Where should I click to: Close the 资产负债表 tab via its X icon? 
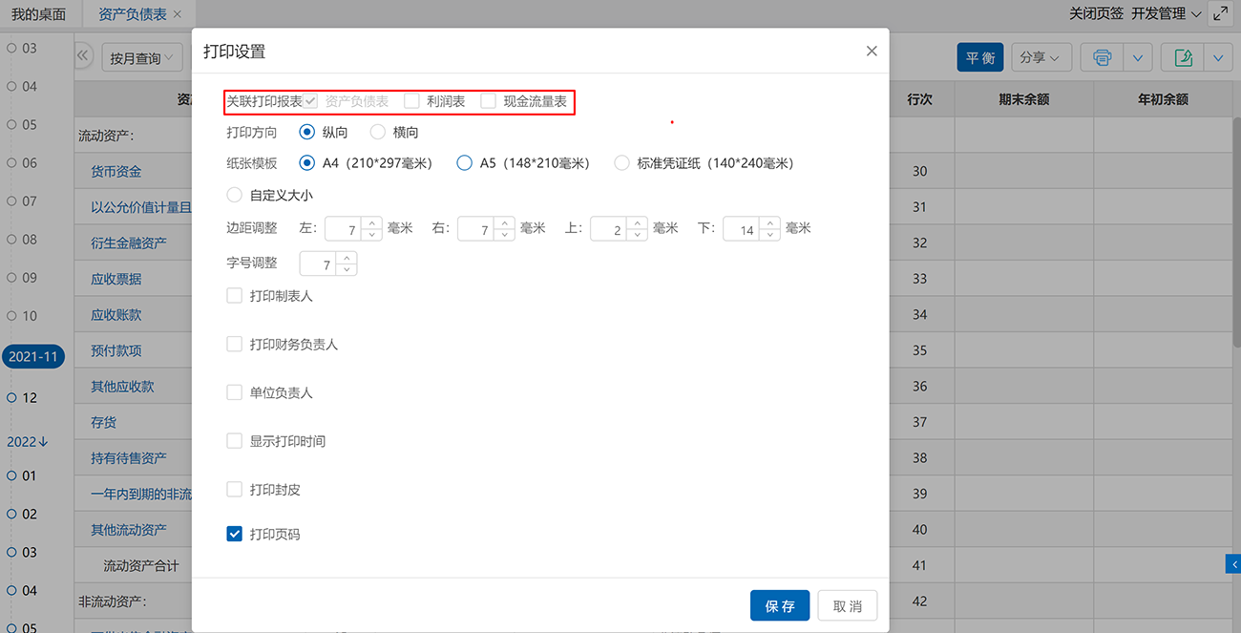pos(178,14)
